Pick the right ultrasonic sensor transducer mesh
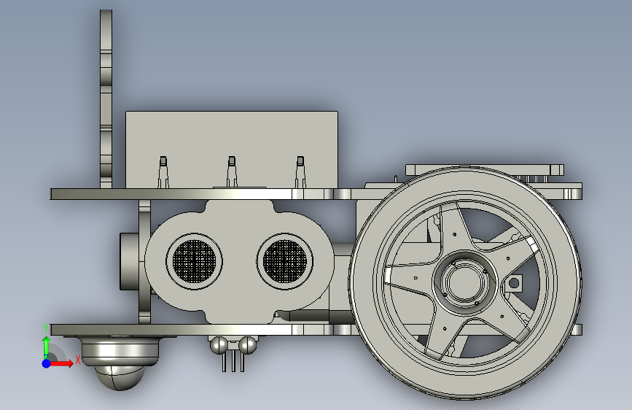The width and height of the screenshot is (632, 410). (x=284, y=260)
